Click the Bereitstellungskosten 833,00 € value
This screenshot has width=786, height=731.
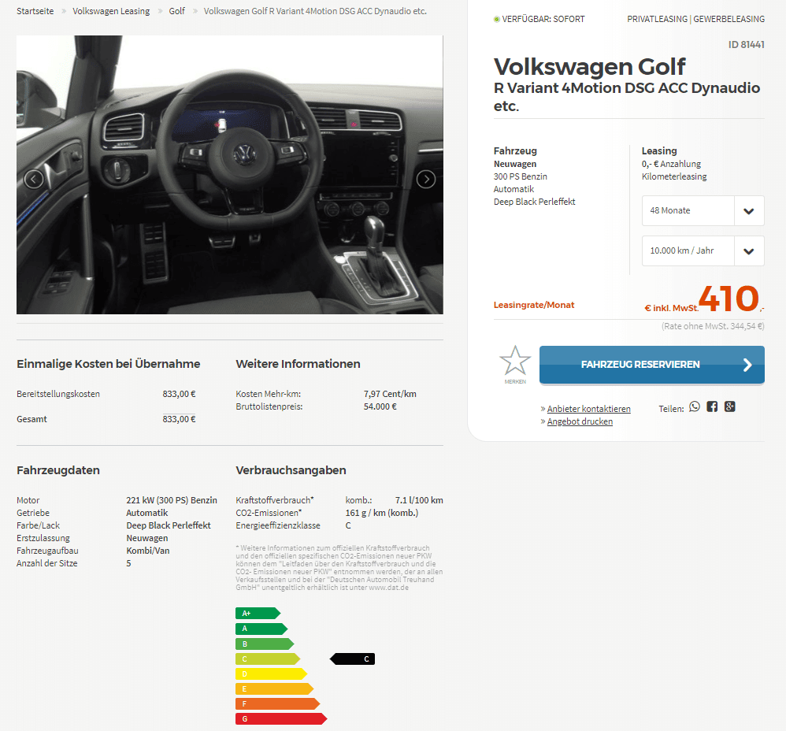[179, 394]
